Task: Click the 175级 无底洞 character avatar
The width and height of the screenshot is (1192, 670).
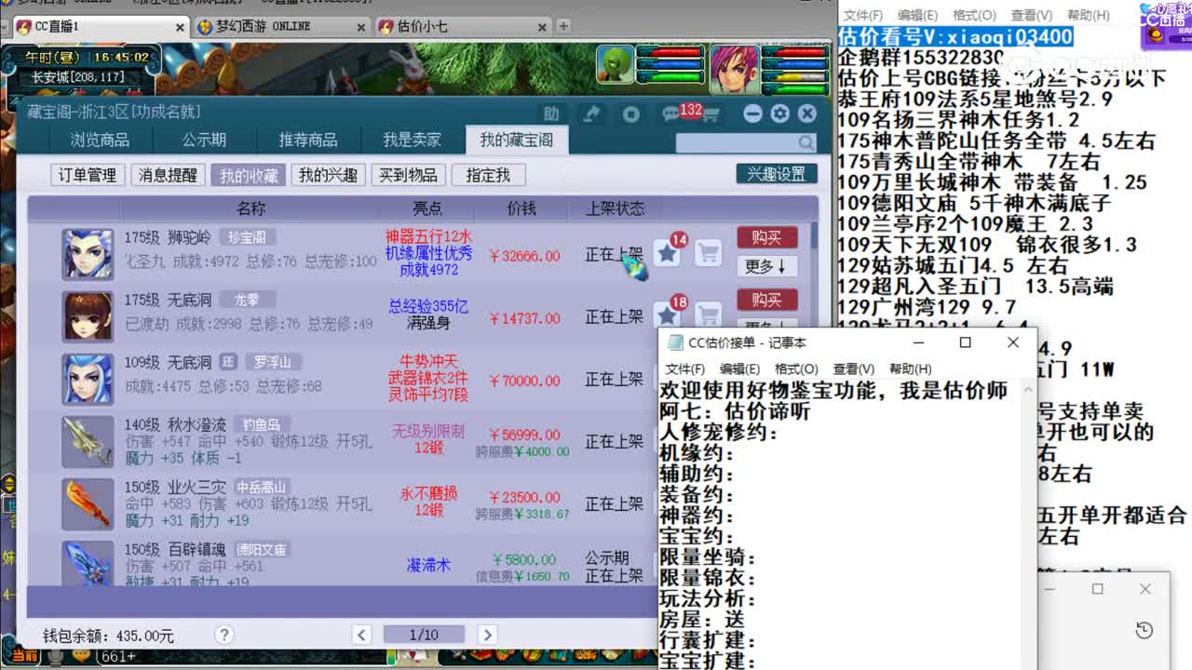Action: tap(88, 316)
